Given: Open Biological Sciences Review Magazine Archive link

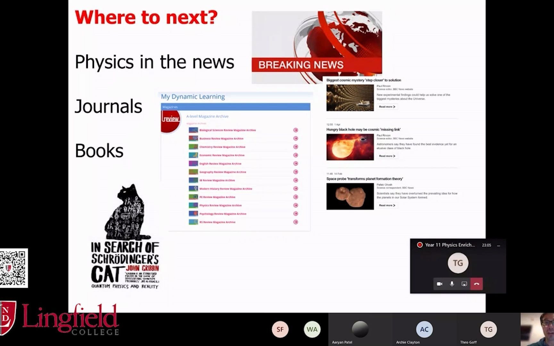Looking at the screenshot, I should point(228,130).
